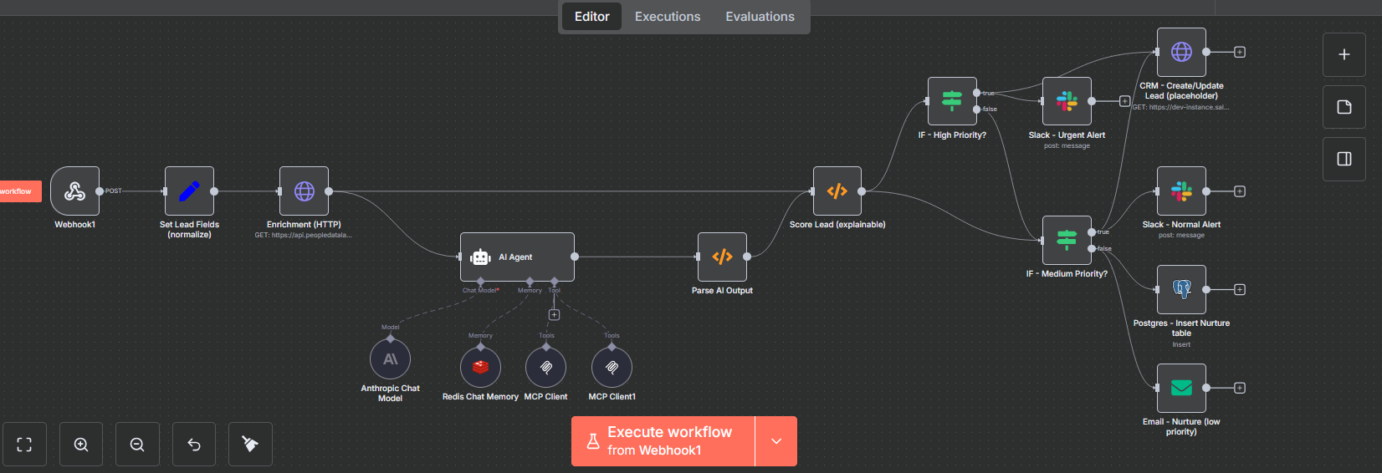Open the Score Lead (explainable) code node

pyautogui.click(x=837, y=191)
